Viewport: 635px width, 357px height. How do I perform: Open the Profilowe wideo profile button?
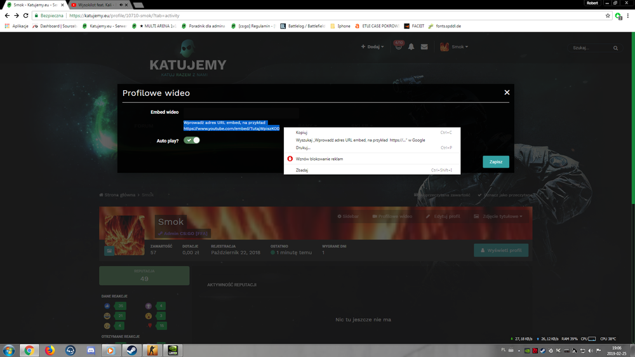point(392,217)
